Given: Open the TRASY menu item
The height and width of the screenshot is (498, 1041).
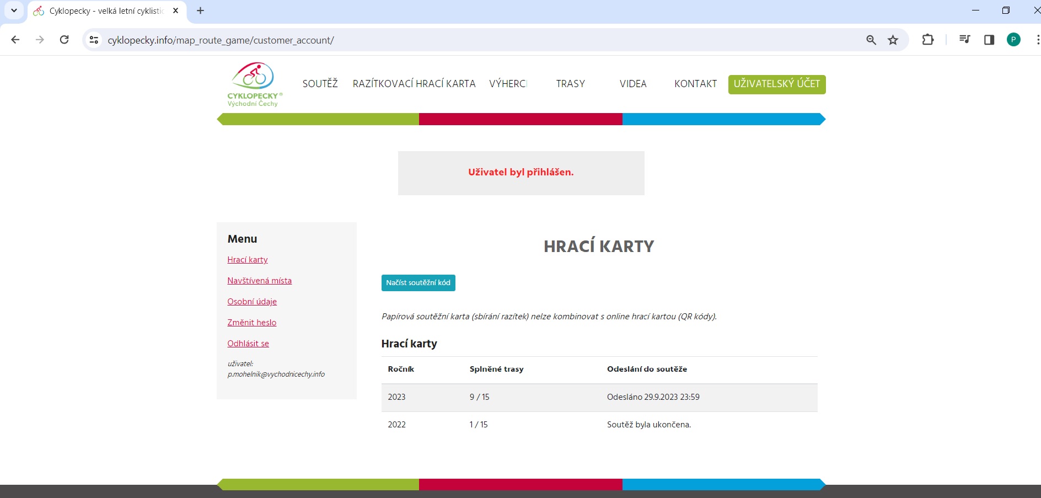Looking at the screenshot, I should coord(570,84).
